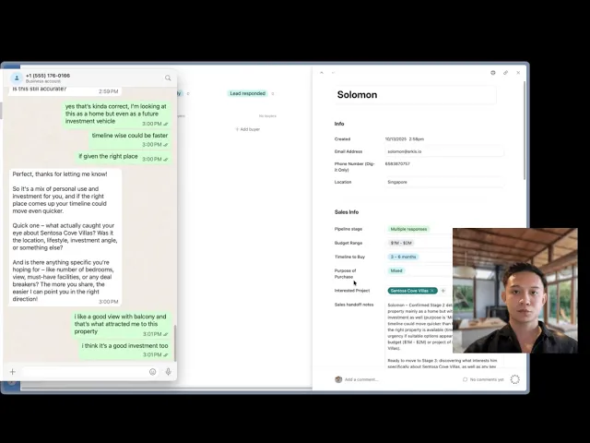Edit the Solomon record title

click(x=416, y=94)
